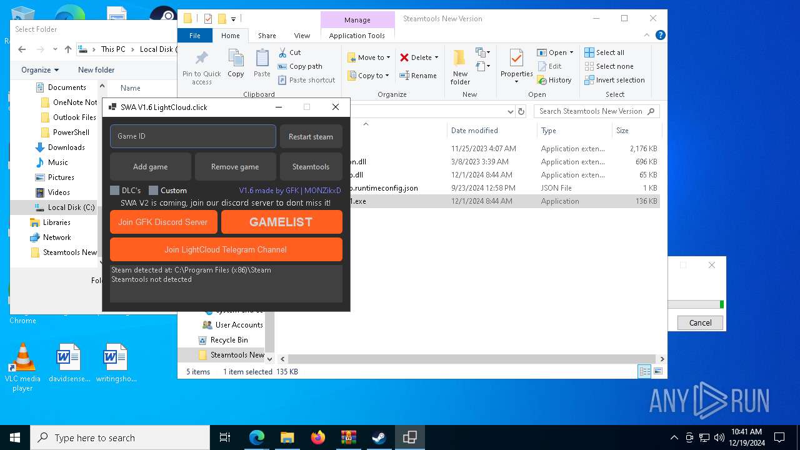
Task: Click the Add game button
Action: [151, 167]
